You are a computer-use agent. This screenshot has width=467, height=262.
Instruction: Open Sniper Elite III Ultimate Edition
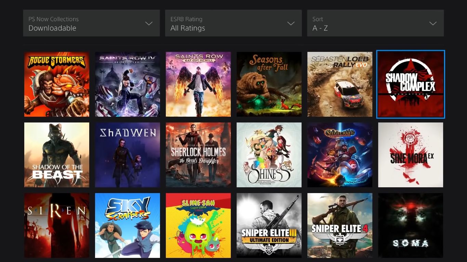click(x=269, y=225)
